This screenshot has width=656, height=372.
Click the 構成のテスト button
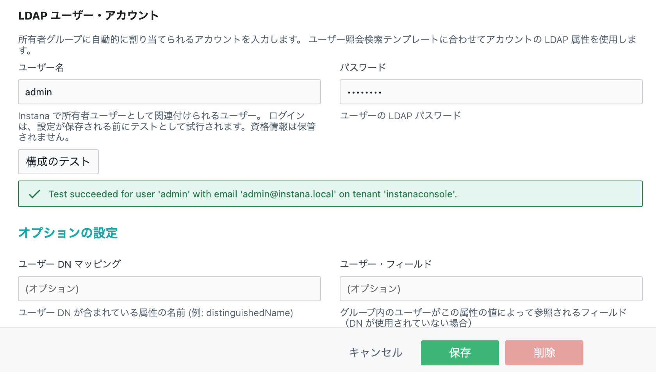click(x=58, y=162)
